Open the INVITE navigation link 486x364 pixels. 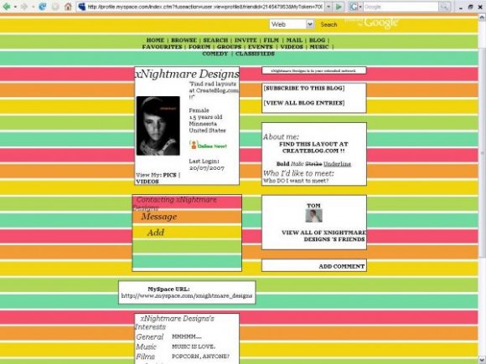pyautogui.click(x=246, y=40)
